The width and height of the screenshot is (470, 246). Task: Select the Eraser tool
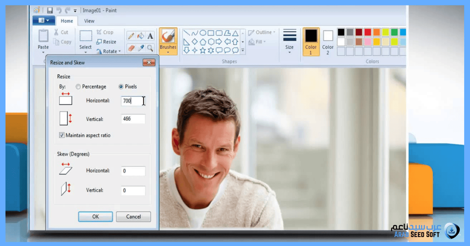[131, 48]
